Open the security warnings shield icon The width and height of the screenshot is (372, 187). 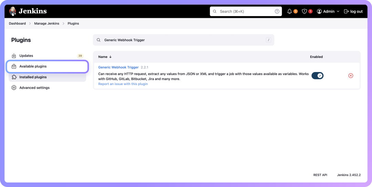tap(304, 11)
